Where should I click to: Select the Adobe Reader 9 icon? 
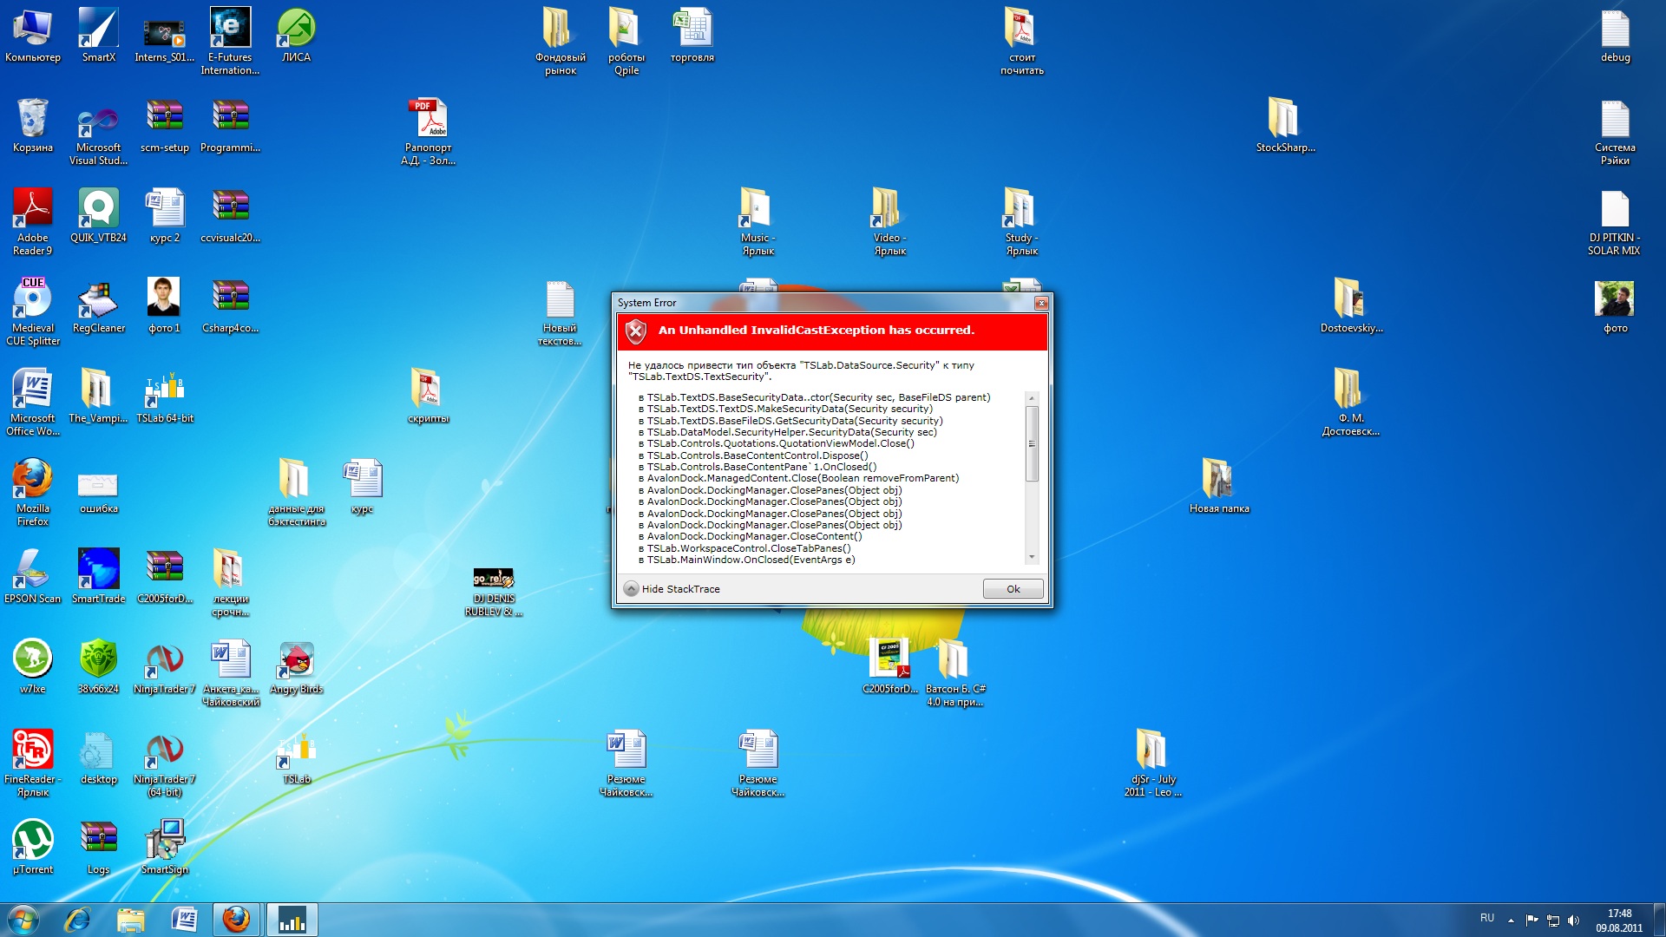[x=32, y=213]
